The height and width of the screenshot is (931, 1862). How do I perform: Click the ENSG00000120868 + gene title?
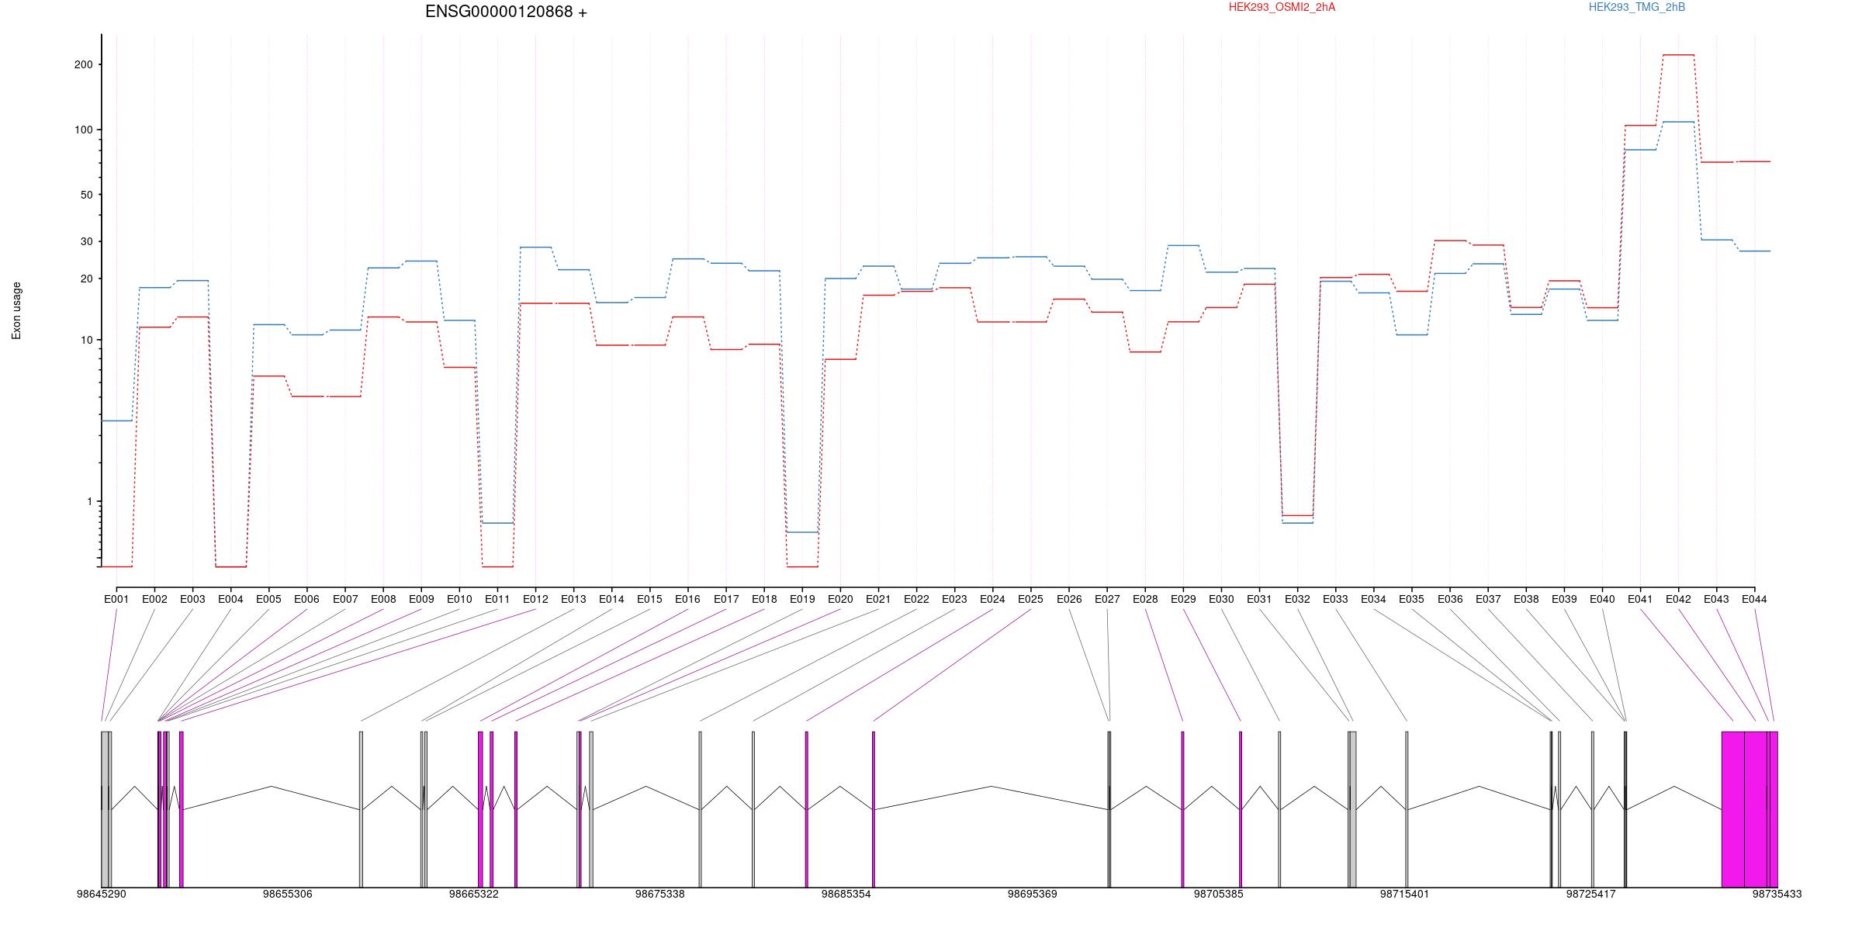(506, 12)
